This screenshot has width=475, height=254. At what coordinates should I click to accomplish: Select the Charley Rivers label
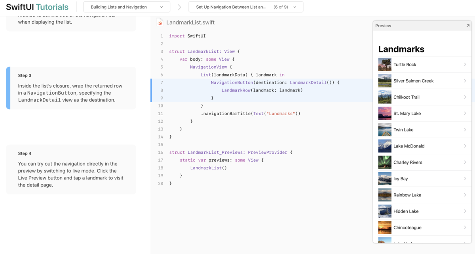click(408, 162)
